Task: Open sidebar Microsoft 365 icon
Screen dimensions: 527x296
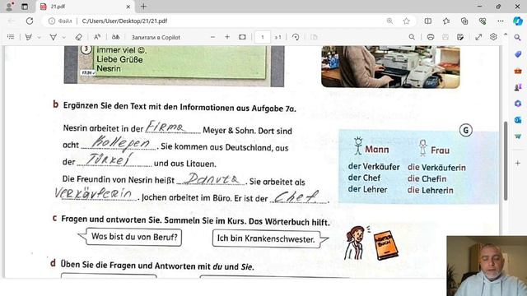Action: pos(518,104)
